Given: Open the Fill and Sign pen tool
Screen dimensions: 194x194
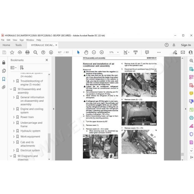Looking at the screenshot, I should 191,126.
